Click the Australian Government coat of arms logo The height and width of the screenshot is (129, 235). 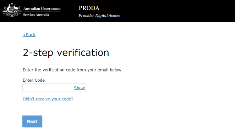(12, 10)
